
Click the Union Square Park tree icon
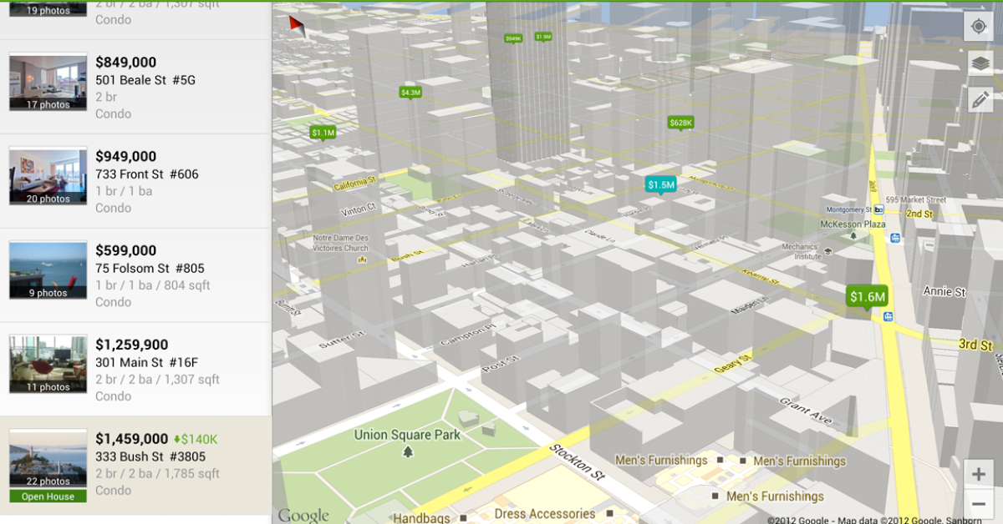[x=408, y=452]
